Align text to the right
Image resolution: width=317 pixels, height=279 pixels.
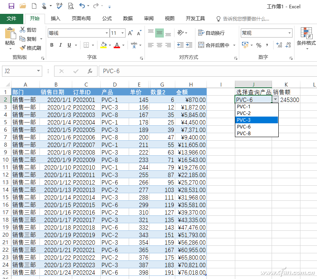point(168,45)
